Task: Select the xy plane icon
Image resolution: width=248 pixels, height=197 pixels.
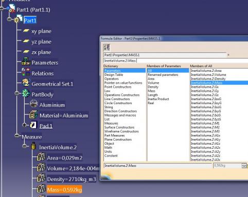Action: [26, 31]
